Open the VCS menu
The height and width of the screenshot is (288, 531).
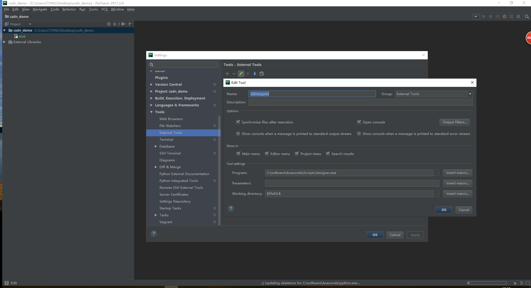pyautogui.click(x=104, y=9)
